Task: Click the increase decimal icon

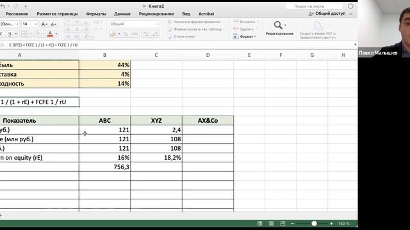Action: [146, 34]
